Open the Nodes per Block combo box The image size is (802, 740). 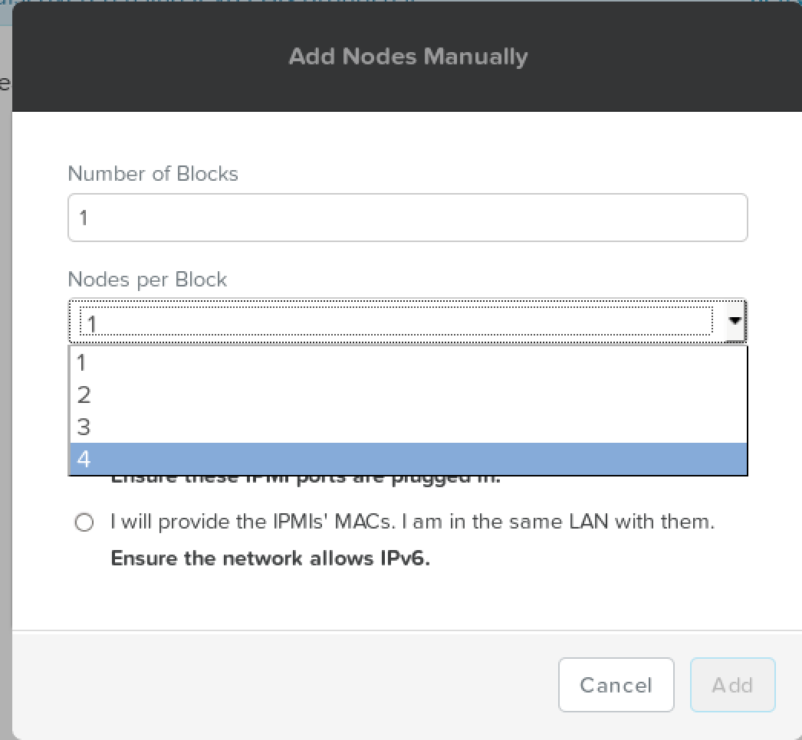pos(399,321)
